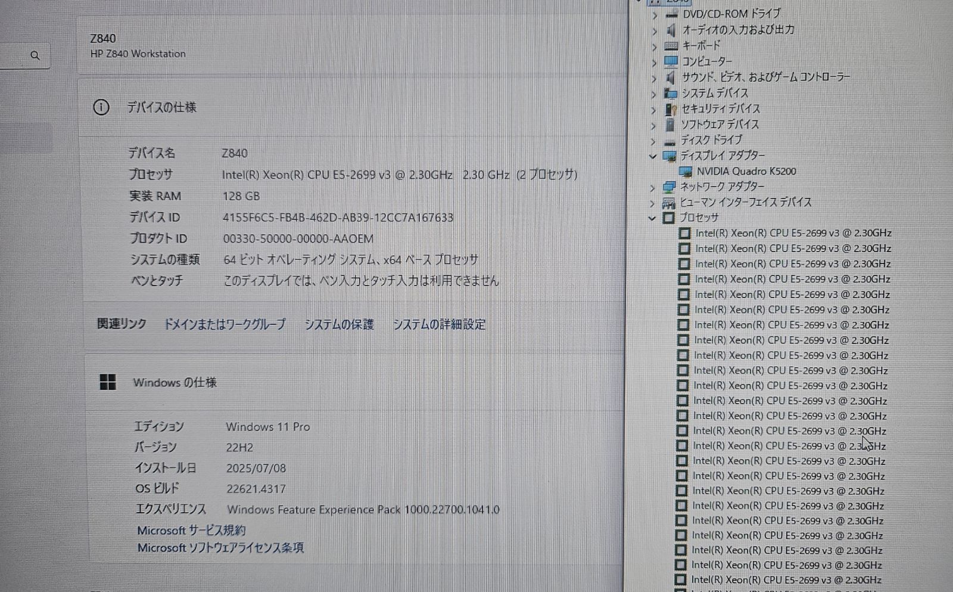
Task: Click the 22H2 version value
Action: [239, 448]
